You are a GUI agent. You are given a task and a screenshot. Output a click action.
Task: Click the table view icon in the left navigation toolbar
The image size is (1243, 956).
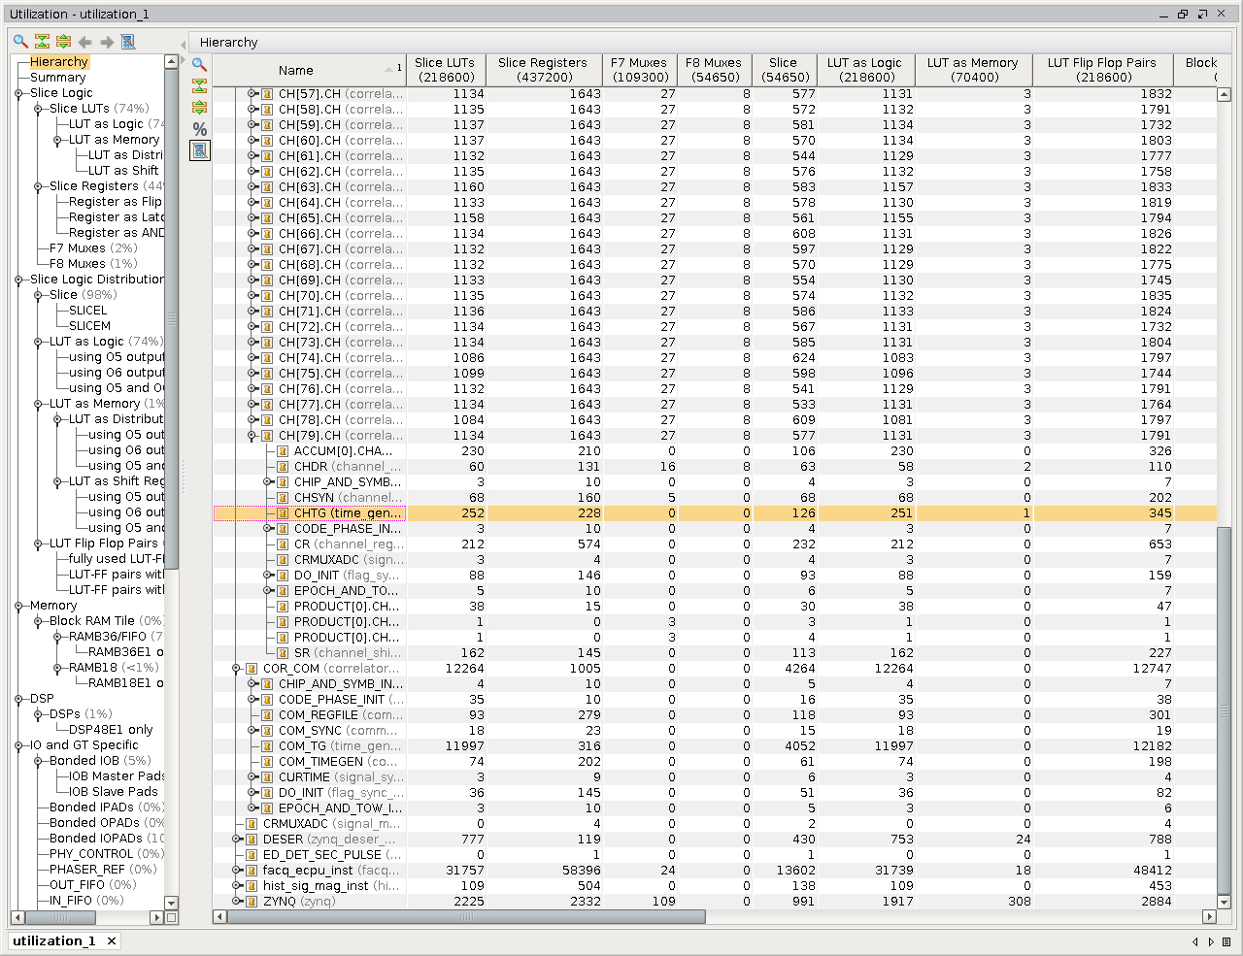(127, 42)
